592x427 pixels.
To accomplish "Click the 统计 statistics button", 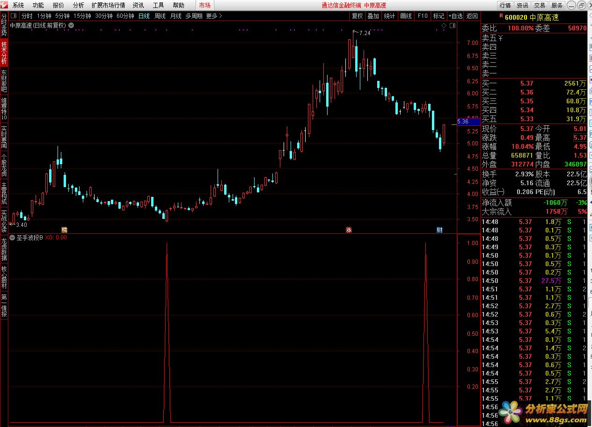I will point(389,16).
